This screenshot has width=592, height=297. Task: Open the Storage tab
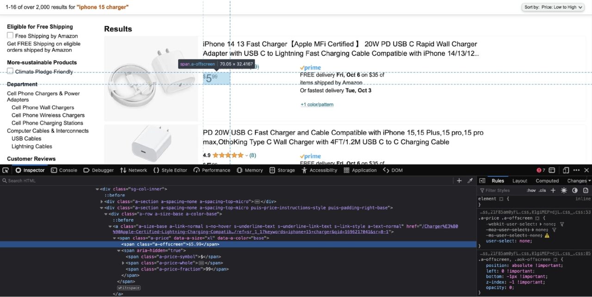point(282,170)
